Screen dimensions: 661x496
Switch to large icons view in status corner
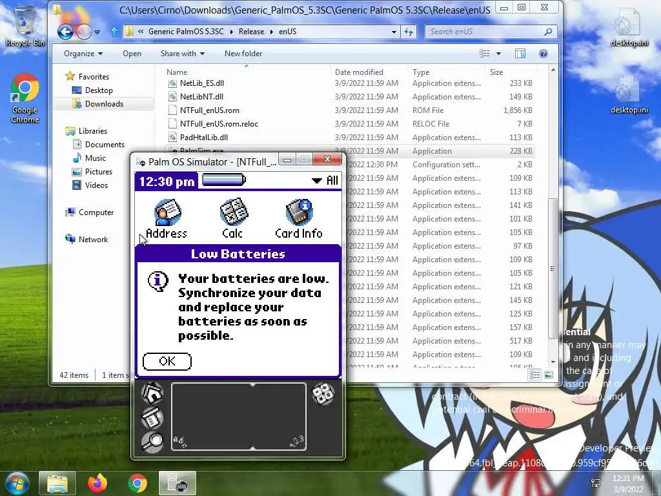(x=549, y=375)
